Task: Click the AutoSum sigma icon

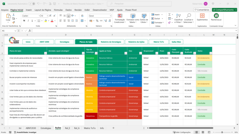Action: point(170,15)
